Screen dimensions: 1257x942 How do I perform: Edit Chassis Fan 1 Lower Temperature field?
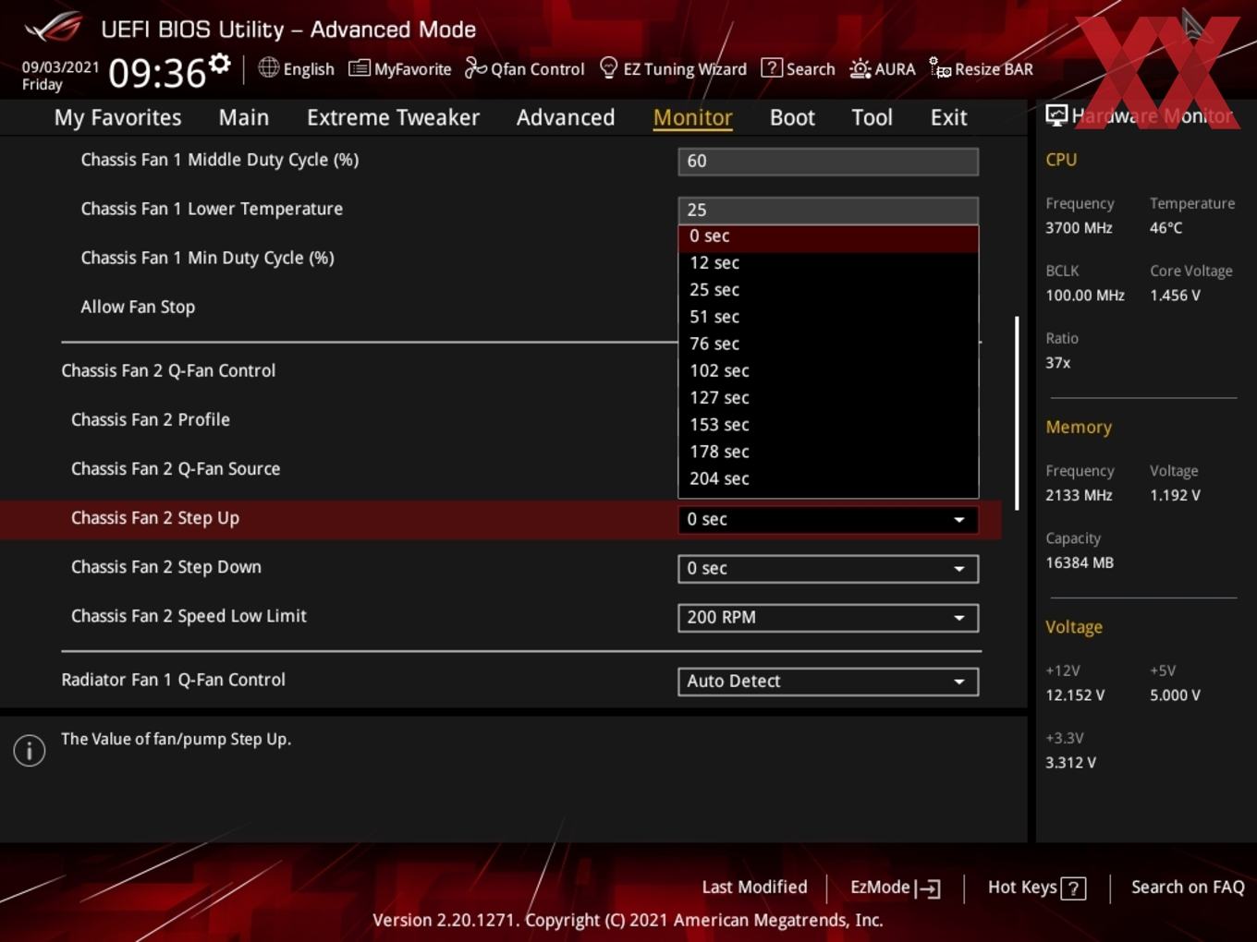828,210
